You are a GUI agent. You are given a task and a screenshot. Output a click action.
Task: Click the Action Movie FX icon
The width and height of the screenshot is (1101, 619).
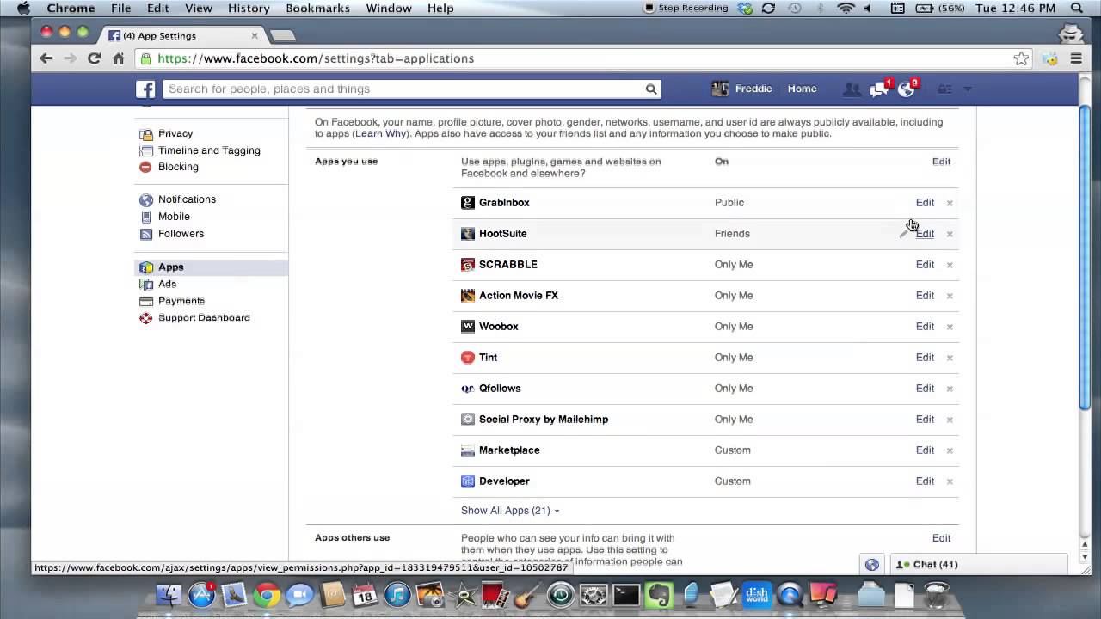click(468, 296)
